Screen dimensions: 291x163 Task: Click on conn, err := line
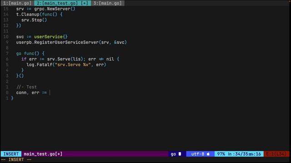(31, 92)
